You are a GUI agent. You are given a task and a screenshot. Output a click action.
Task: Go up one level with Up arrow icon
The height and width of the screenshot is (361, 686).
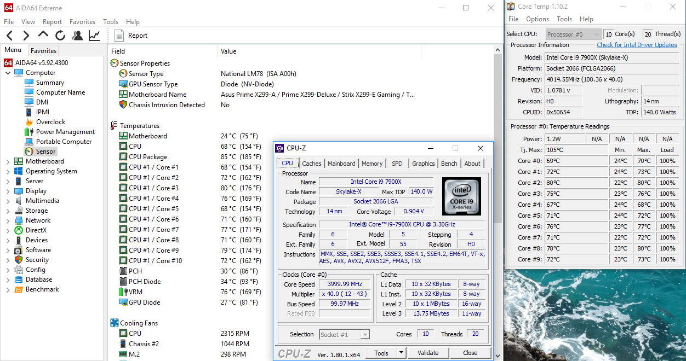pyautogui.click(x=43, y=34)
